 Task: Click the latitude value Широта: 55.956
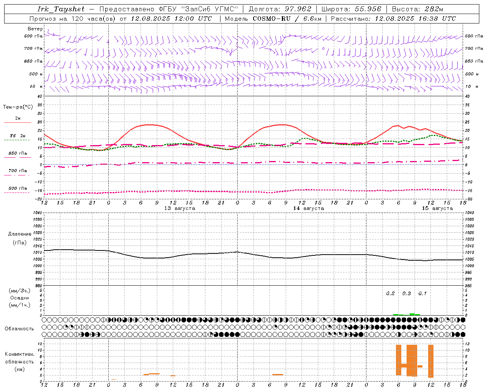pyautogui.click(x=351, y=9)
